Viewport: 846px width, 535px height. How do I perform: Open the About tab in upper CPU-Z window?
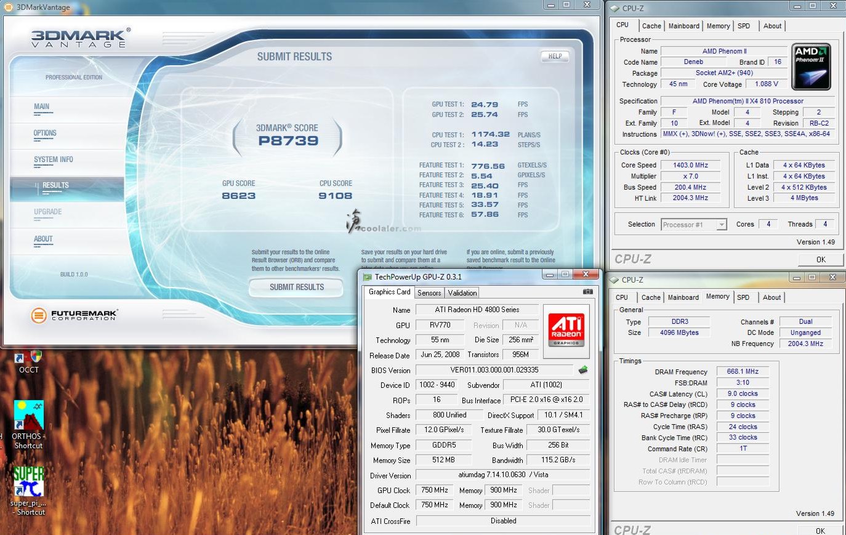tap(772, 26)
